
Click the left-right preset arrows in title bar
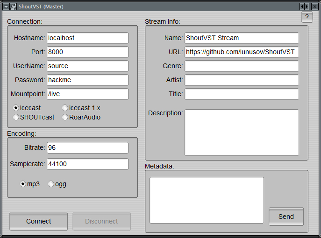point(304,7)
